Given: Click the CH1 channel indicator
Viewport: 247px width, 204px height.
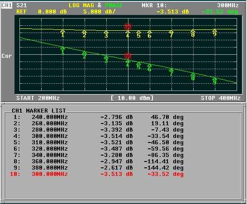Looking at the screenshot, I should point(7,5).
